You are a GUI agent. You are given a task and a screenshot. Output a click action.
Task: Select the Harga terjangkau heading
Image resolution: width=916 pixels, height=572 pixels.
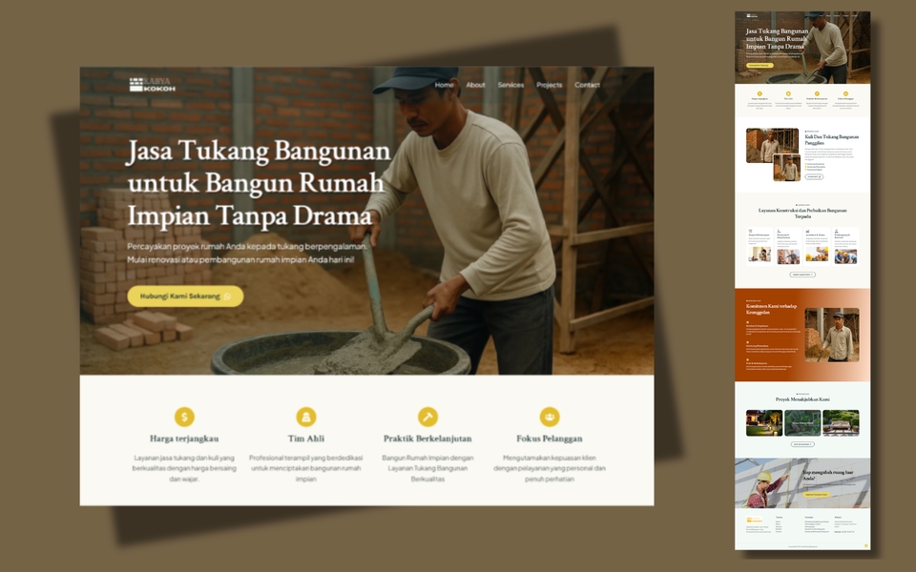pos(184,439)
